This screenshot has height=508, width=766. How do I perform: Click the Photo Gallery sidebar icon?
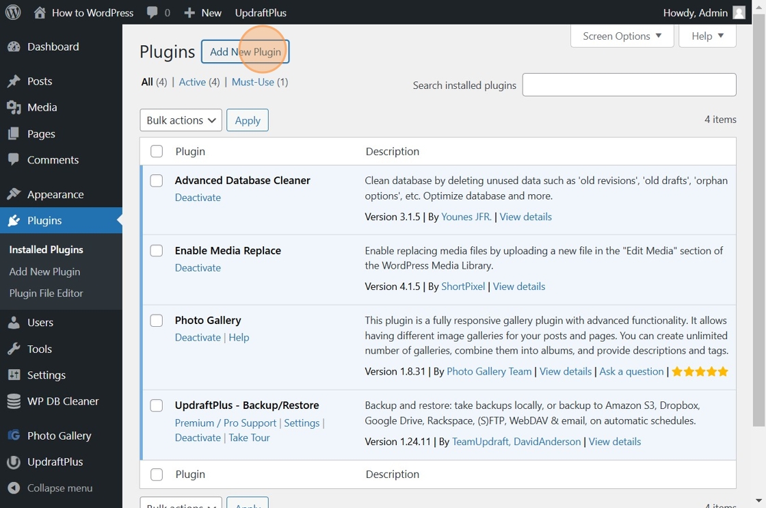14,436
